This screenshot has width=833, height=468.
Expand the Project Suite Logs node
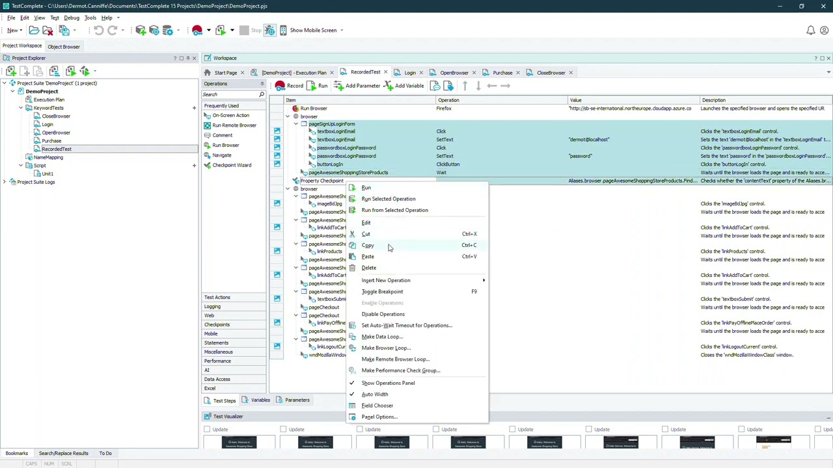click(5, 182)
